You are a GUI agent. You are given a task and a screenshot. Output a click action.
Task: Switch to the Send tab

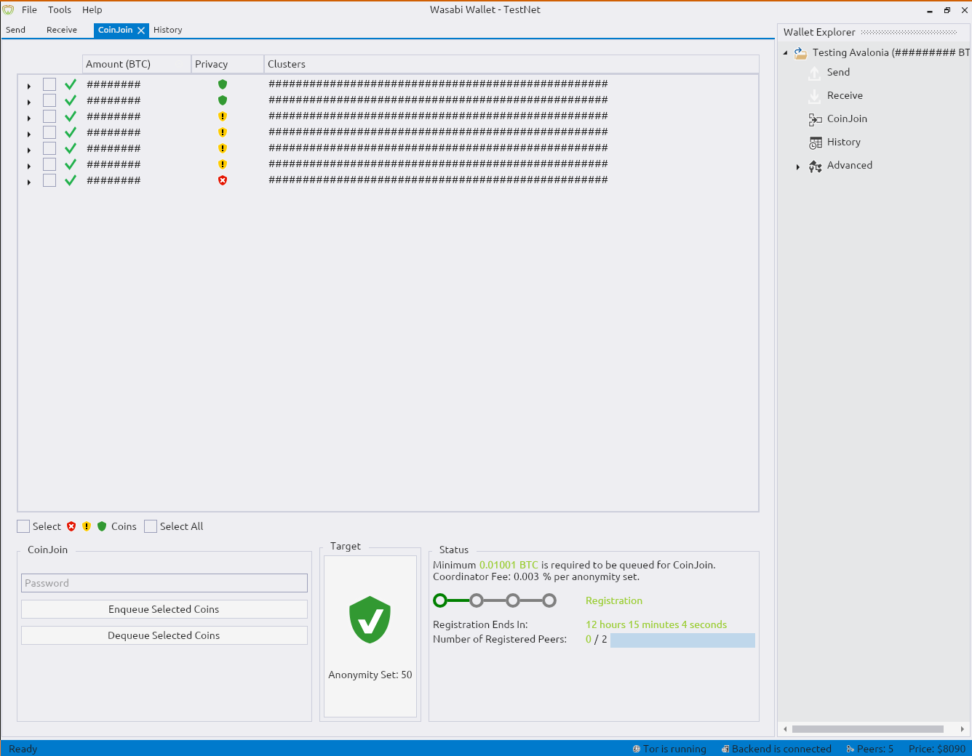click(15, 30)
